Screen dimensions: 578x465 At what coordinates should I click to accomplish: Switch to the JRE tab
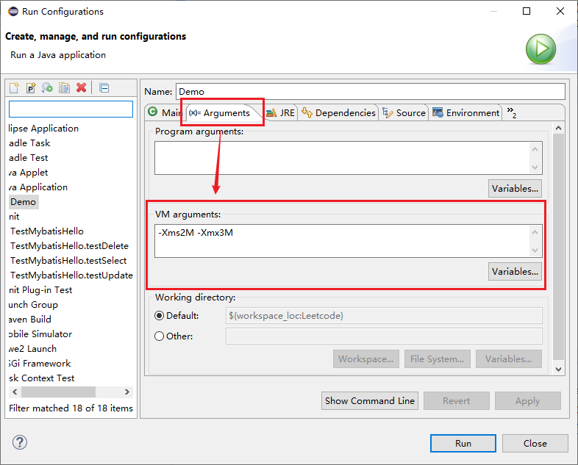280,112
